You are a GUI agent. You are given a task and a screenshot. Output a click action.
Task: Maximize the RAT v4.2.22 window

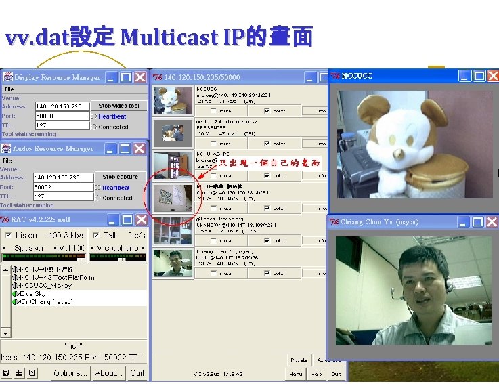click(x=127, y=219)
